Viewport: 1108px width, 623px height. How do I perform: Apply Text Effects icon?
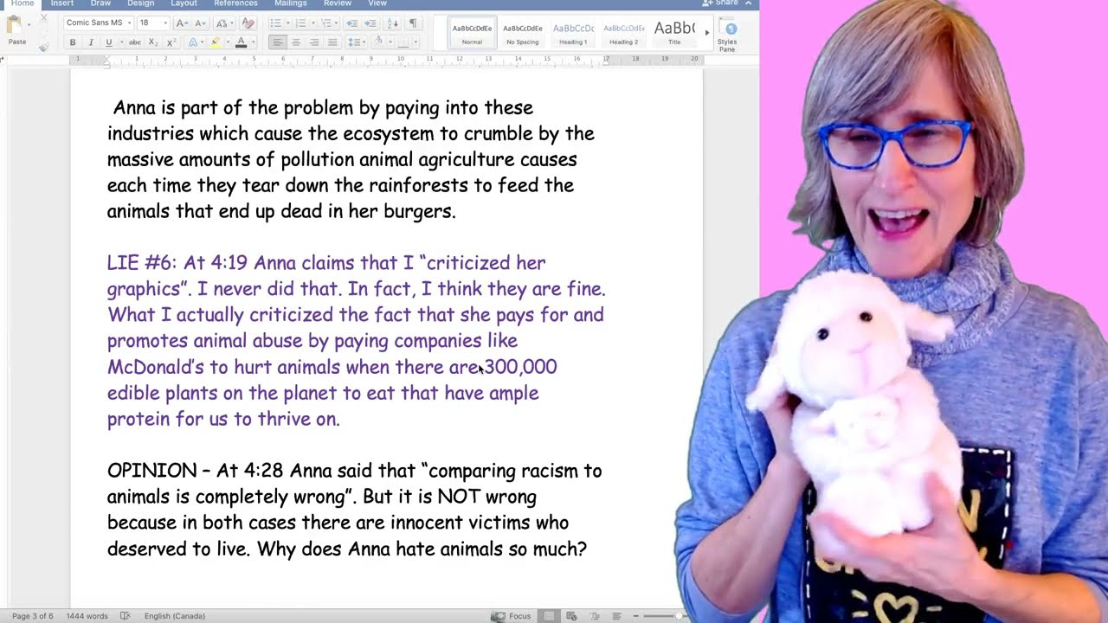(193, 42)
